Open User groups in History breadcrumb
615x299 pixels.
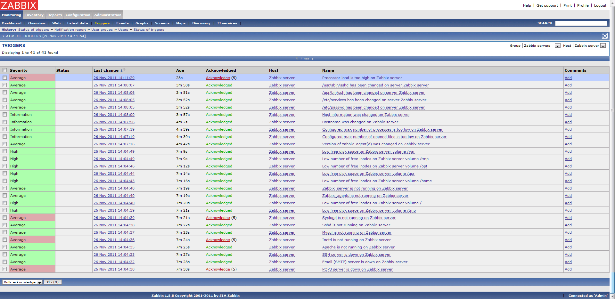tap(102, 30)
